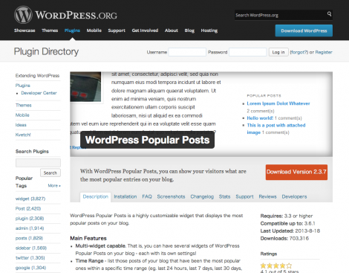This screenshot has height=273, width=349.
Task: Switch to the Screenshots tab
Action: (x=171, y=196)
